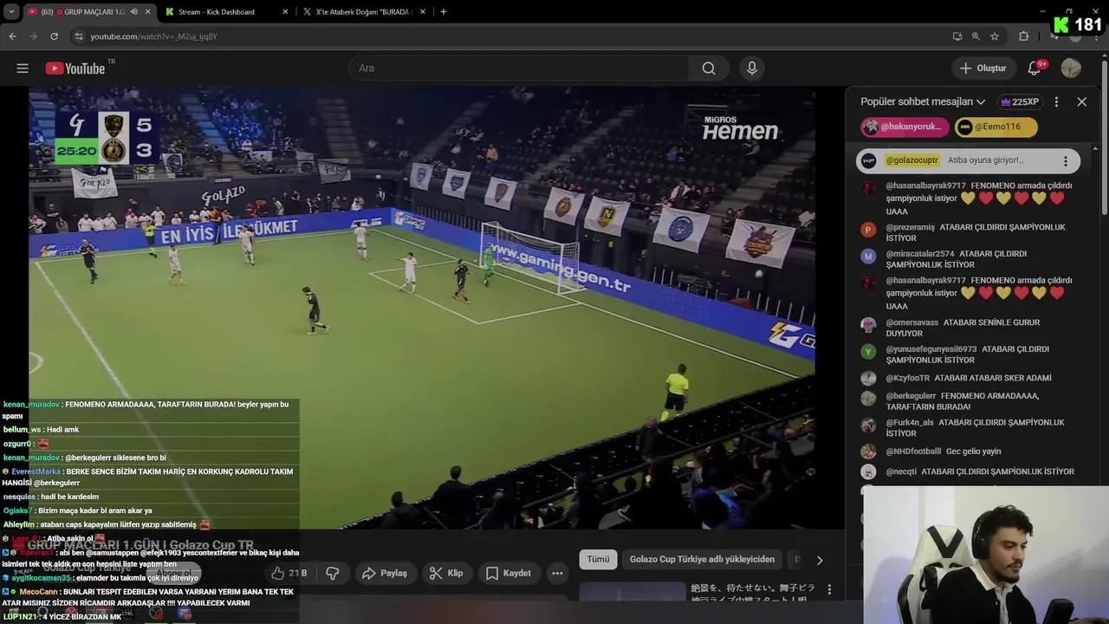Start voice search with the microphone

click(752, 68)
